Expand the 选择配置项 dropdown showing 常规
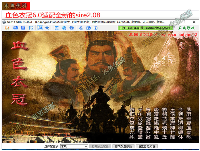Image resolution: width=200 pixels, height=151 pixels. (74, 146)
